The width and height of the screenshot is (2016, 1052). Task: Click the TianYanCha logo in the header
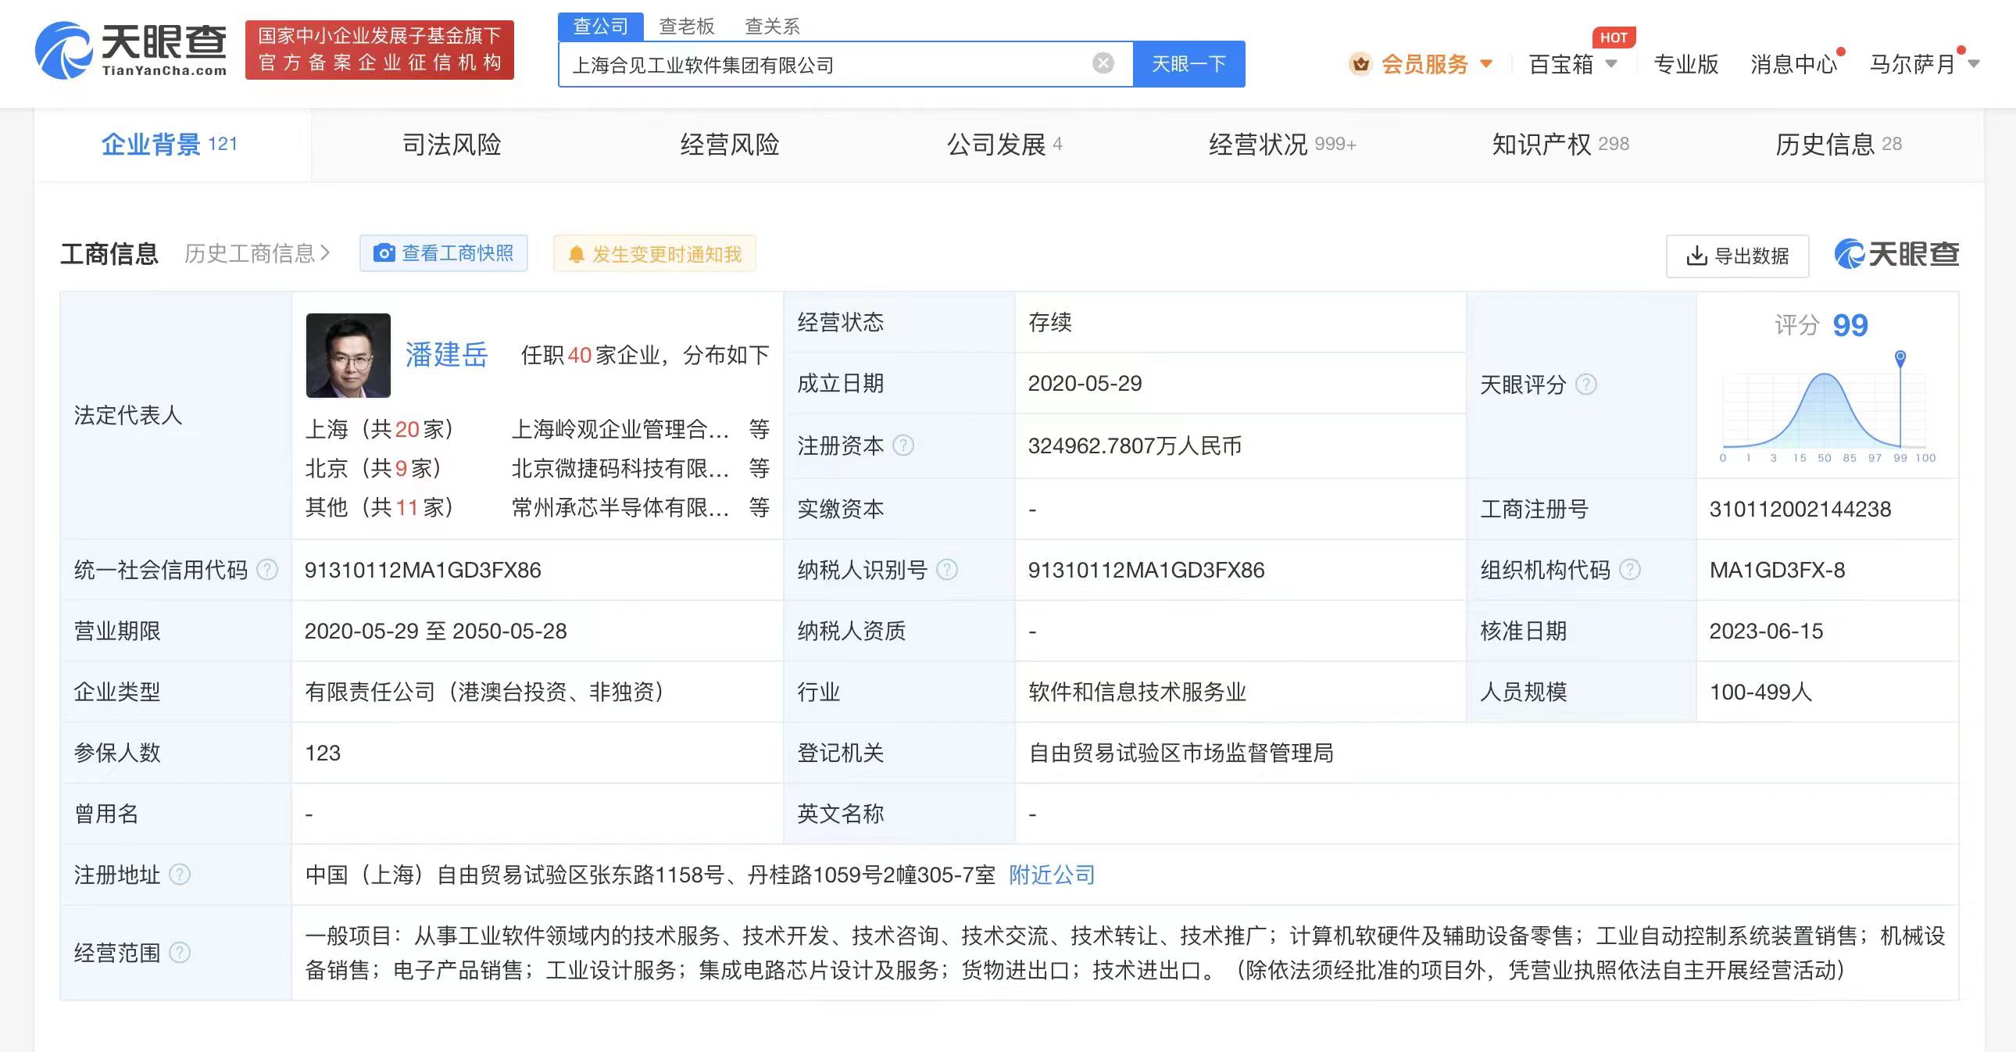(130, 50)
